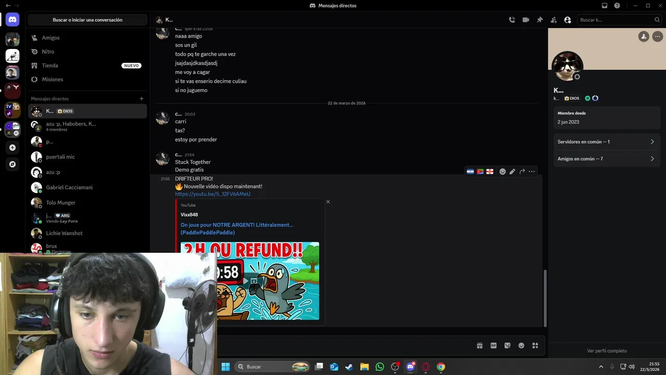Focus the Windows taskbar Buscar box
Viewport: 666px width, 375px height.
(273, 367)
